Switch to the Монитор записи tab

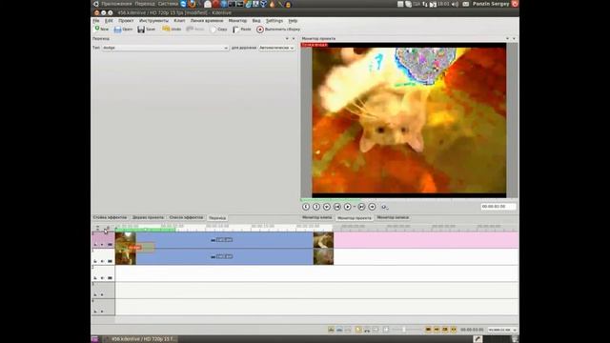[393, 217]
